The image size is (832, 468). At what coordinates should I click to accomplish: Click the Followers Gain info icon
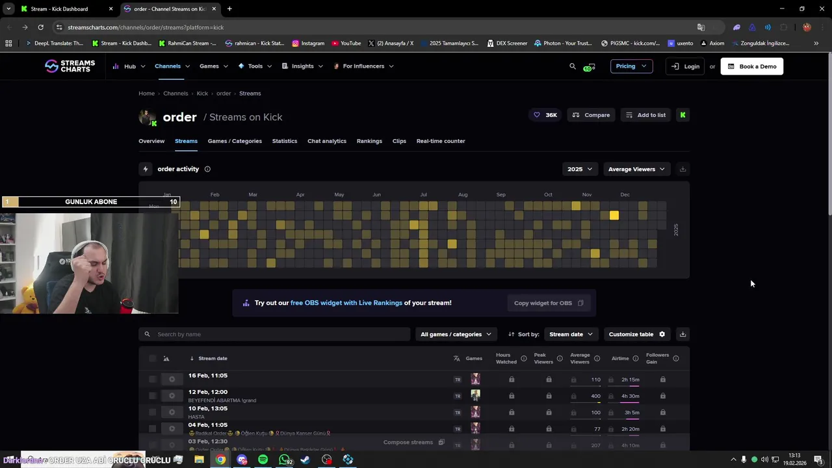tap(676, 359)
